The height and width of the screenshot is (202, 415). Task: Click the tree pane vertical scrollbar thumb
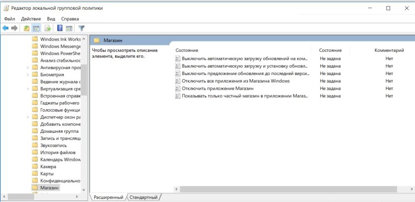[84, 79]
